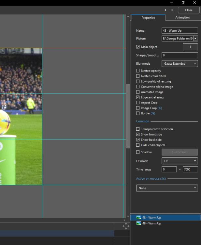The width and height of the screenshot is (201, 245).
Task: Restore down the window
Action: pyautogui.click(x=183, y=3)
